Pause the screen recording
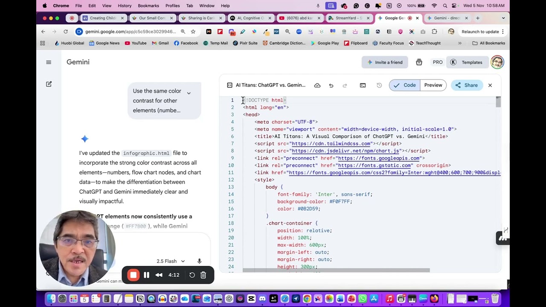 [146, 275]
